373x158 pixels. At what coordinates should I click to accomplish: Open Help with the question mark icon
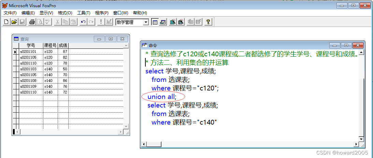click(x=208, y=22)
